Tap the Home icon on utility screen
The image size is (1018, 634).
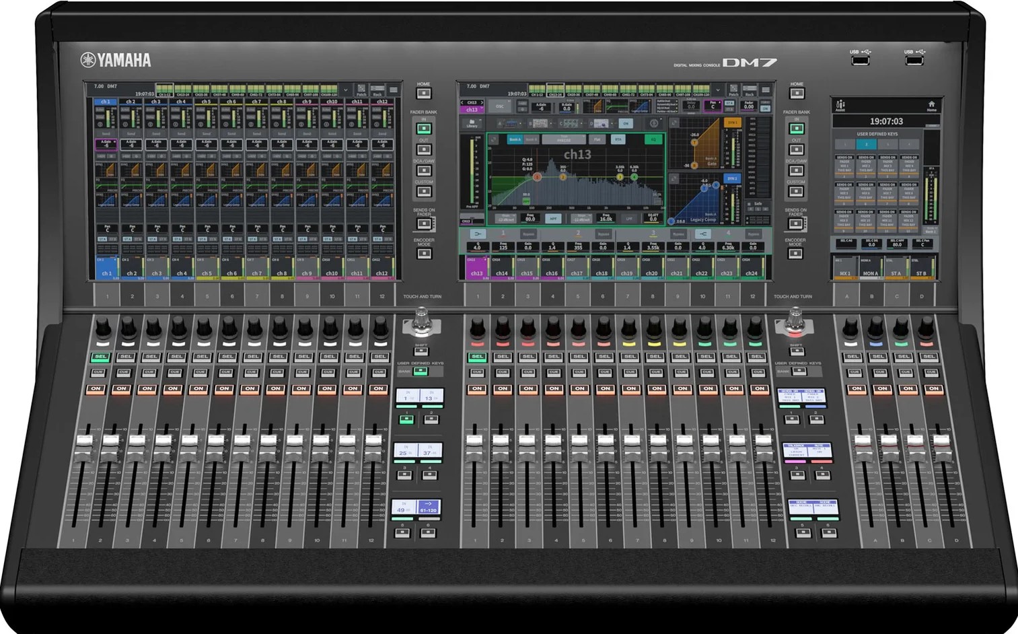pyautogui.click(x=931, y=106)
